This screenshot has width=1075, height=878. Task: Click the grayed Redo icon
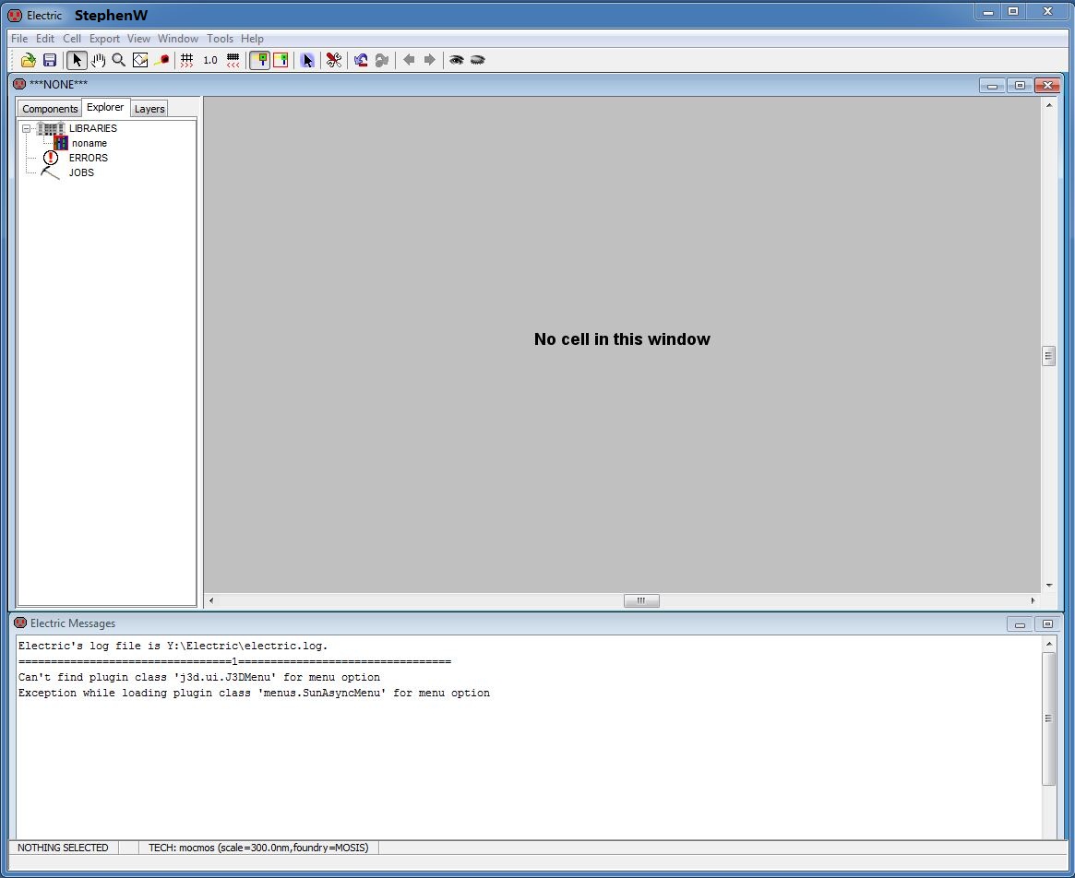tap(382, 60)
